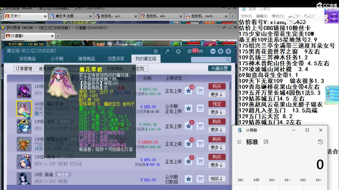
Task: Add the ¥499.00 item to cart
Action: point(200,161)
